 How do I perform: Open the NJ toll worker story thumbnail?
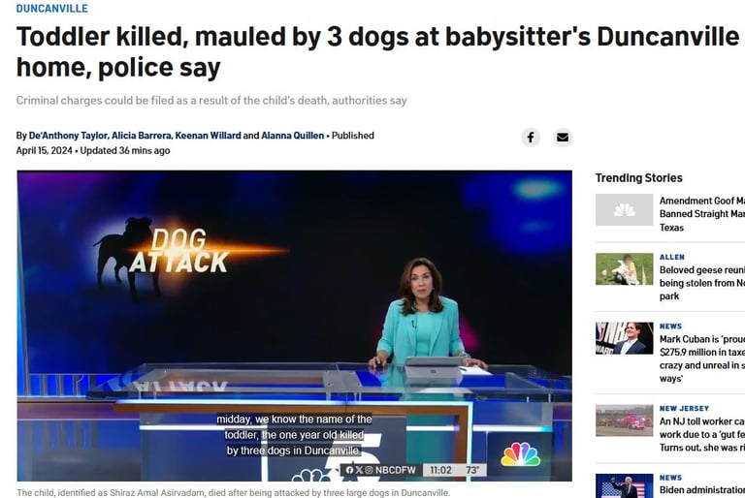click(x=625, y=420)
